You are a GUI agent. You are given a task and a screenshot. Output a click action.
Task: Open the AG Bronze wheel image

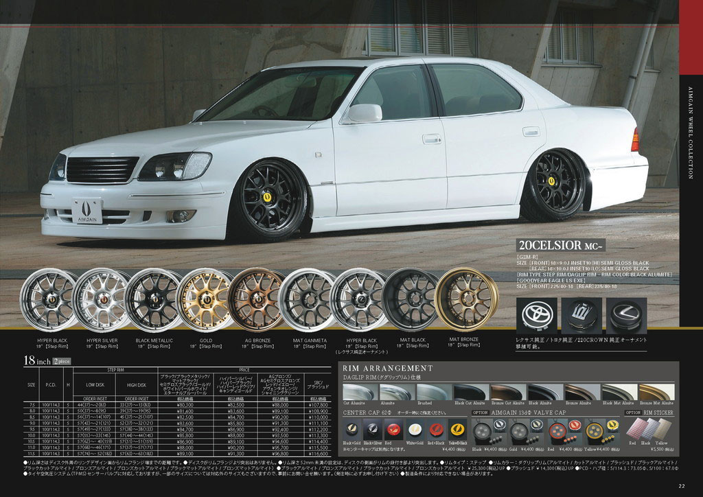257,299
